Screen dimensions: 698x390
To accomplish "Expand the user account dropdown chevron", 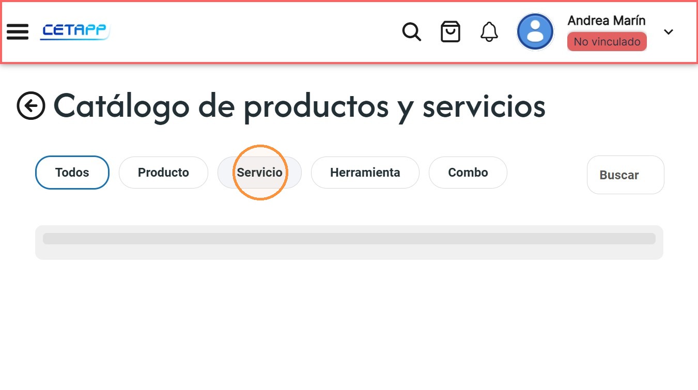I will point(669,32).
